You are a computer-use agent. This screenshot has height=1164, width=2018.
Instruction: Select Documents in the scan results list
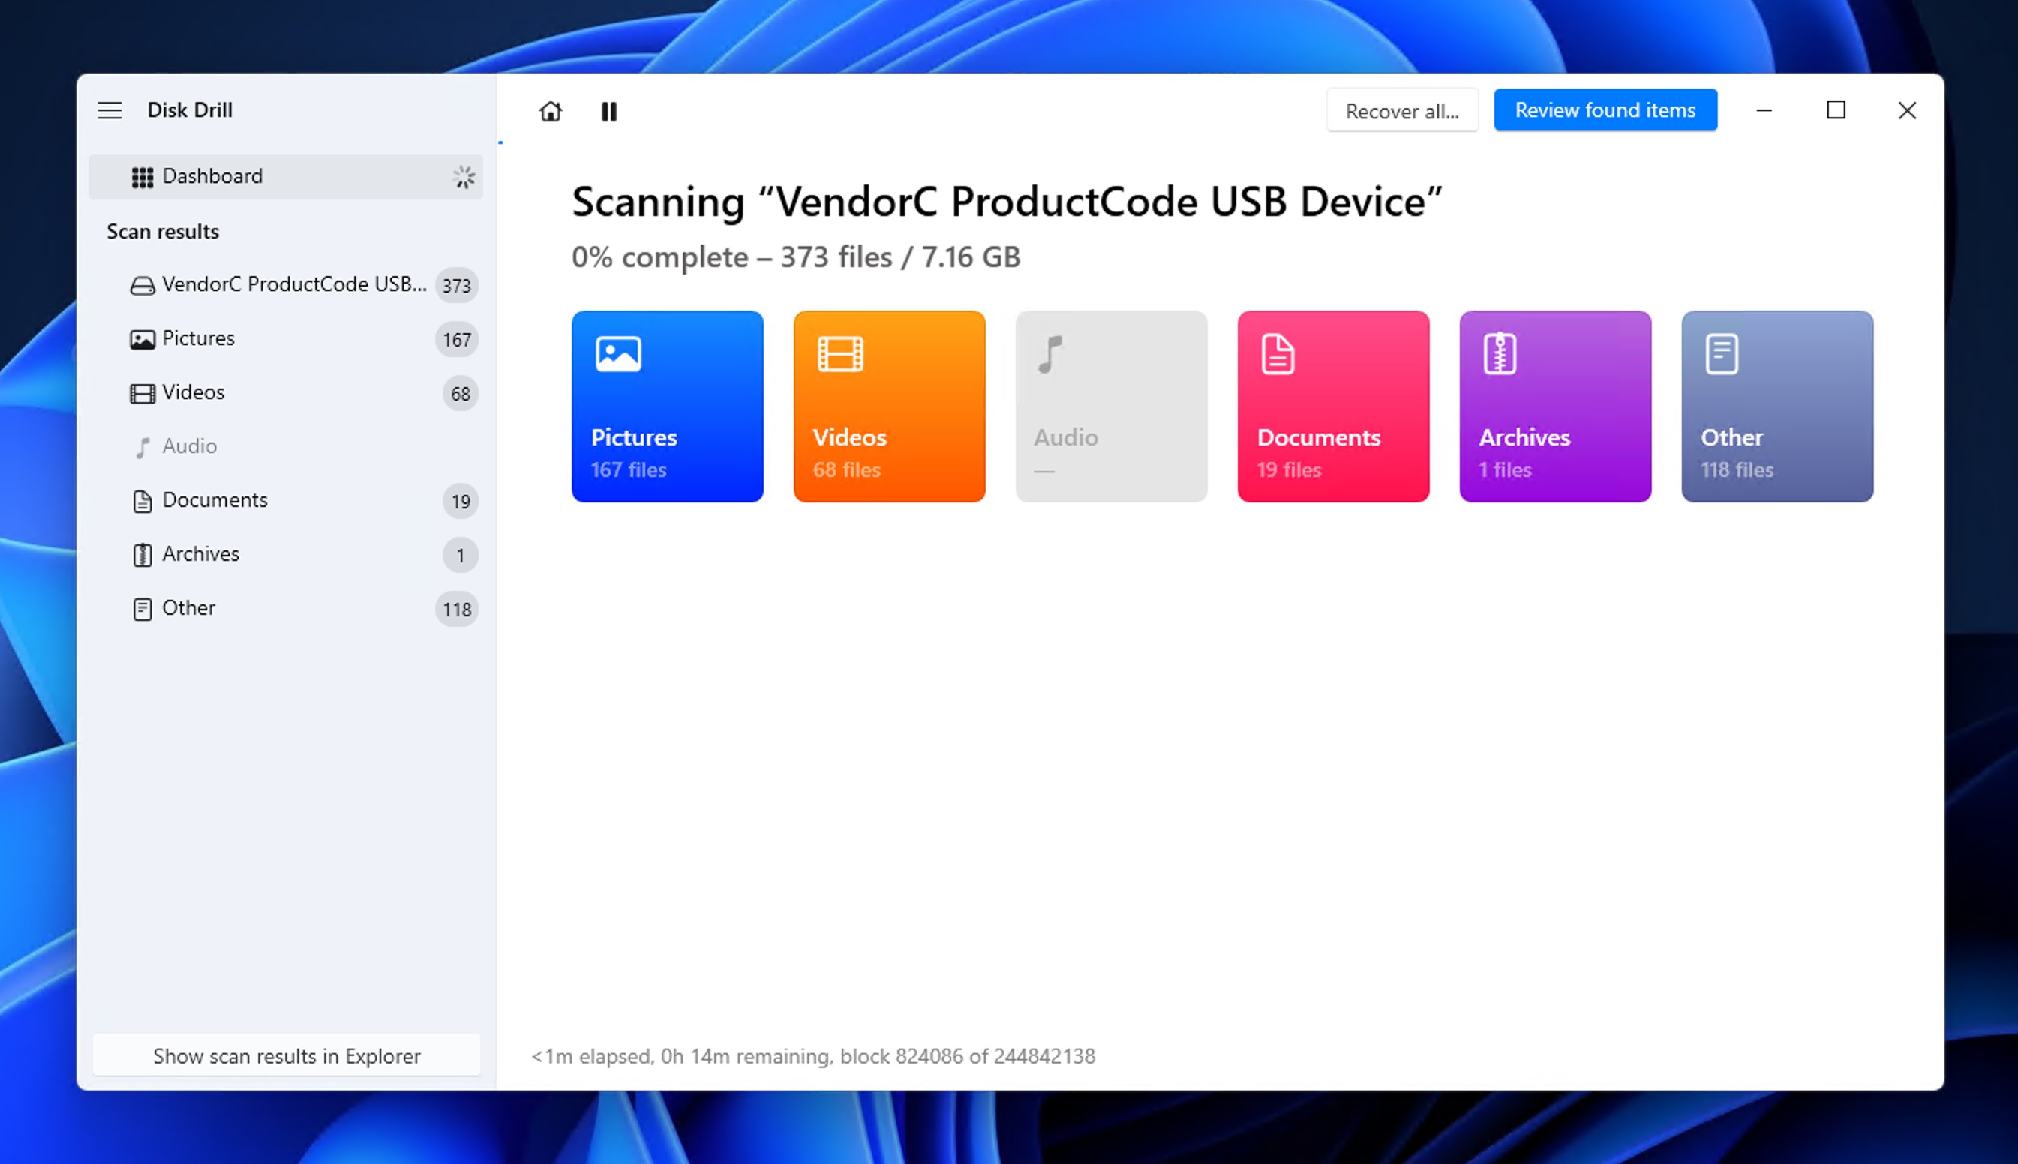(215, 500)
